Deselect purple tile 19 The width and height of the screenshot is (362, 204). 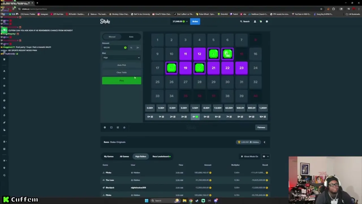tap(186, 68)
